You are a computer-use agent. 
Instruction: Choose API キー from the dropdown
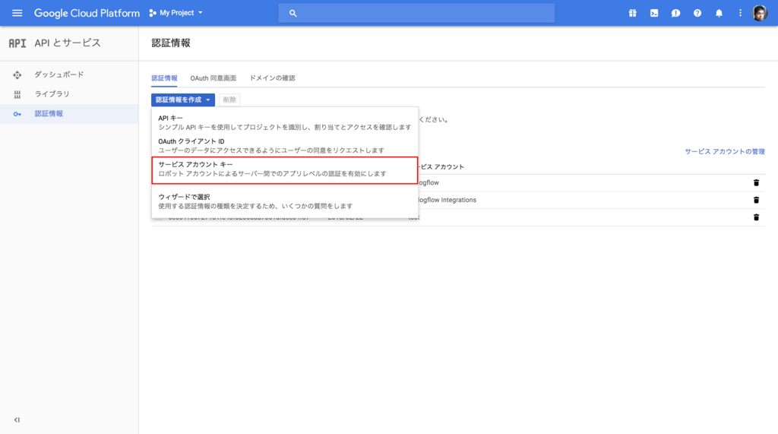point(285,122)
